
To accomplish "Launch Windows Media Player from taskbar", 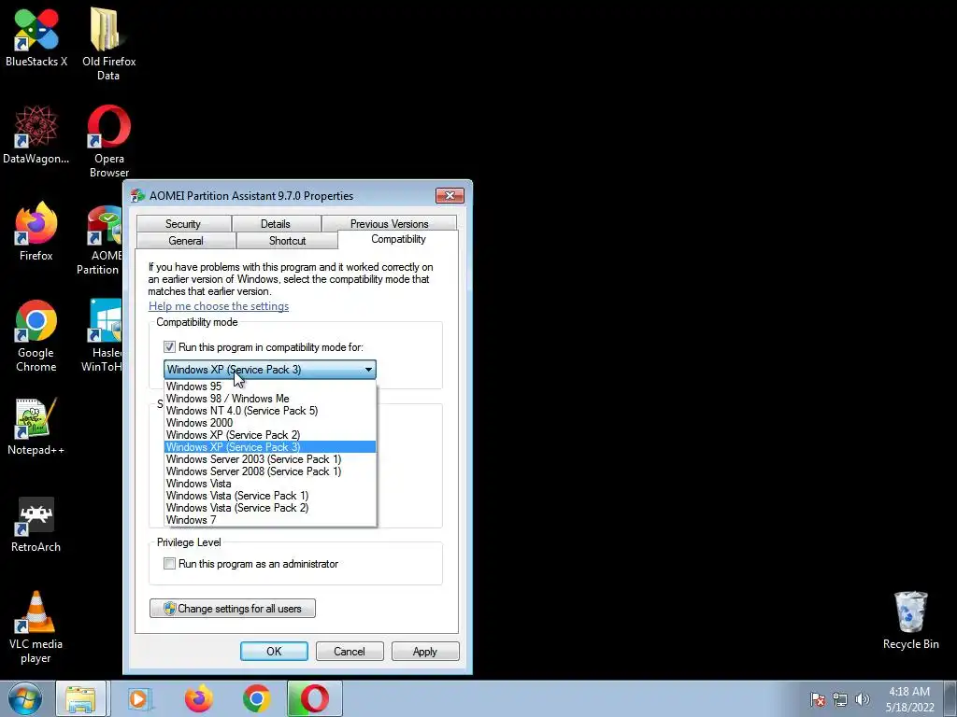I will point(139,698).
